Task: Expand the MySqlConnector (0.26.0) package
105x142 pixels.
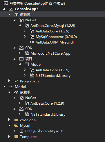Action: [25, 37]
